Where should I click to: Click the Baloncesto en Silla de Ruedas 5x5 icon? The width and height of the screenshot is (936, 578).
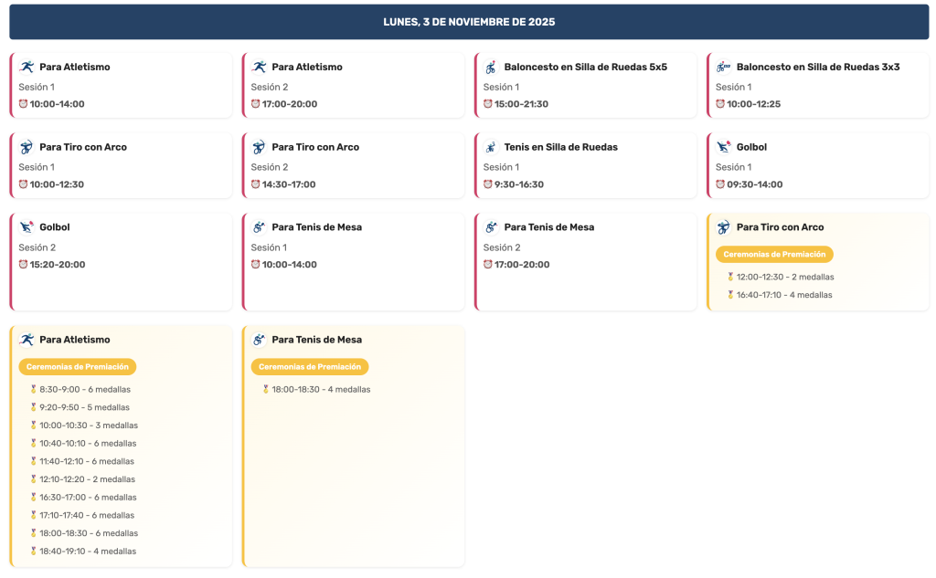click(x=491, y=67)
